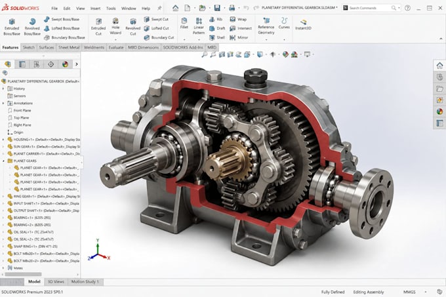Select Swept Boss/Base command

tap(62, 19)
